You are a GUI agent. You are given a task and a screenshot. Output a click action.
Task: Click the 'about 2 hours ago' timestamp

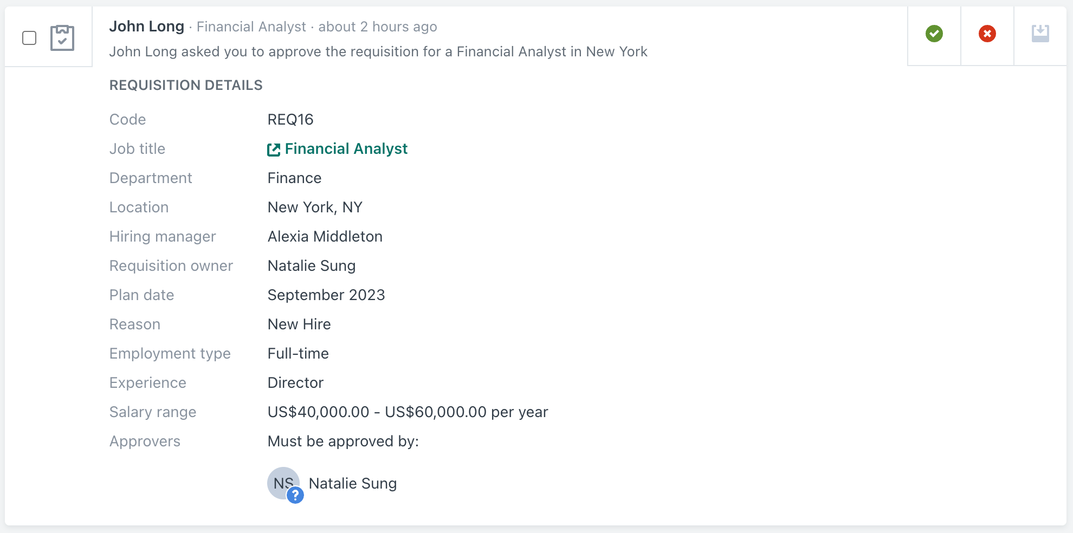click(377, 27)
